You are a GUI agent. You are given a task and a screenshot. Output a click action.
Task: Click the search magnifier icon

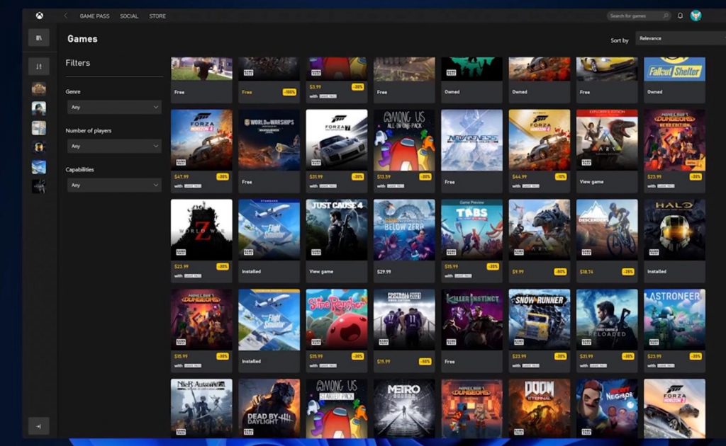click(666, 16)
